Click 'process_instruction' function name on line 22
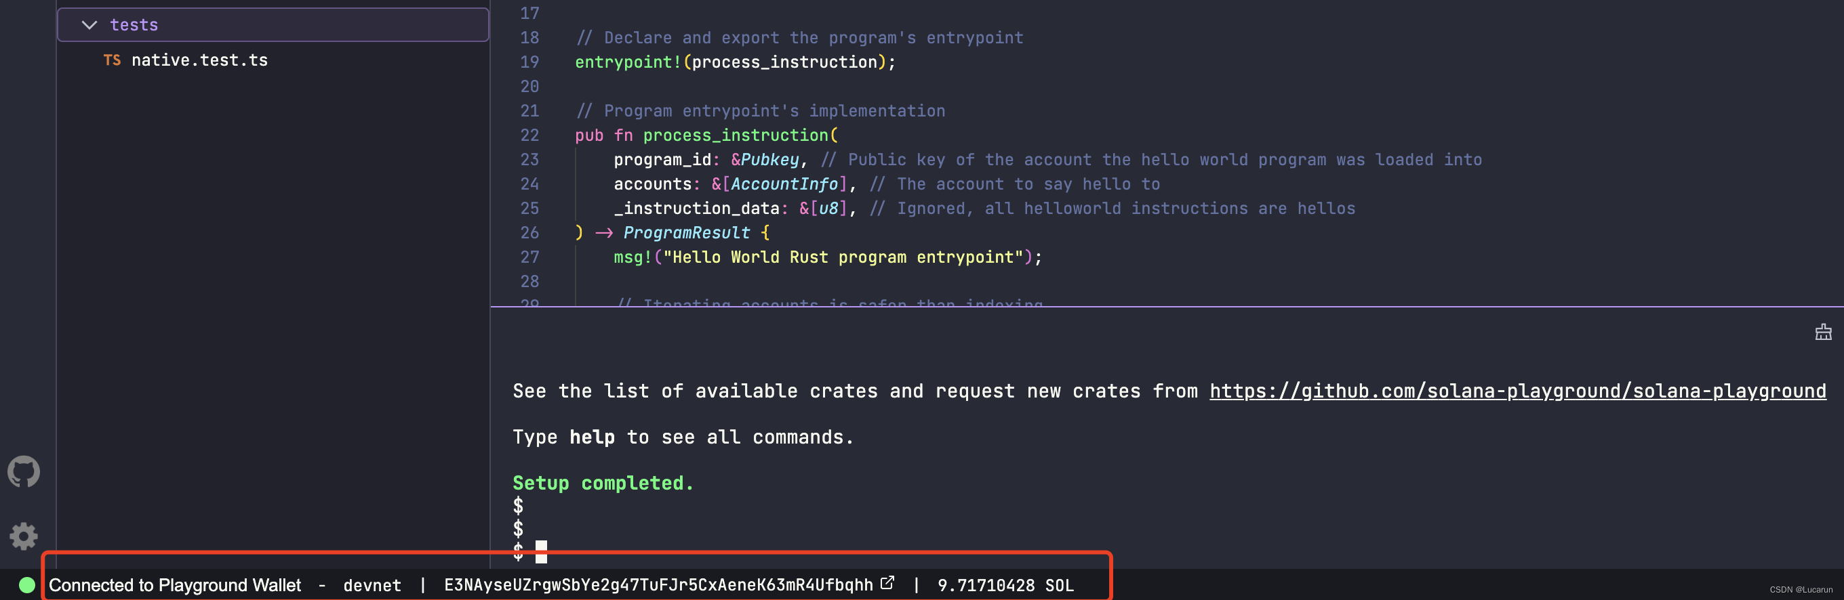Image resolution: width=1844 pixels, height=600 pixels. [735, 135]
